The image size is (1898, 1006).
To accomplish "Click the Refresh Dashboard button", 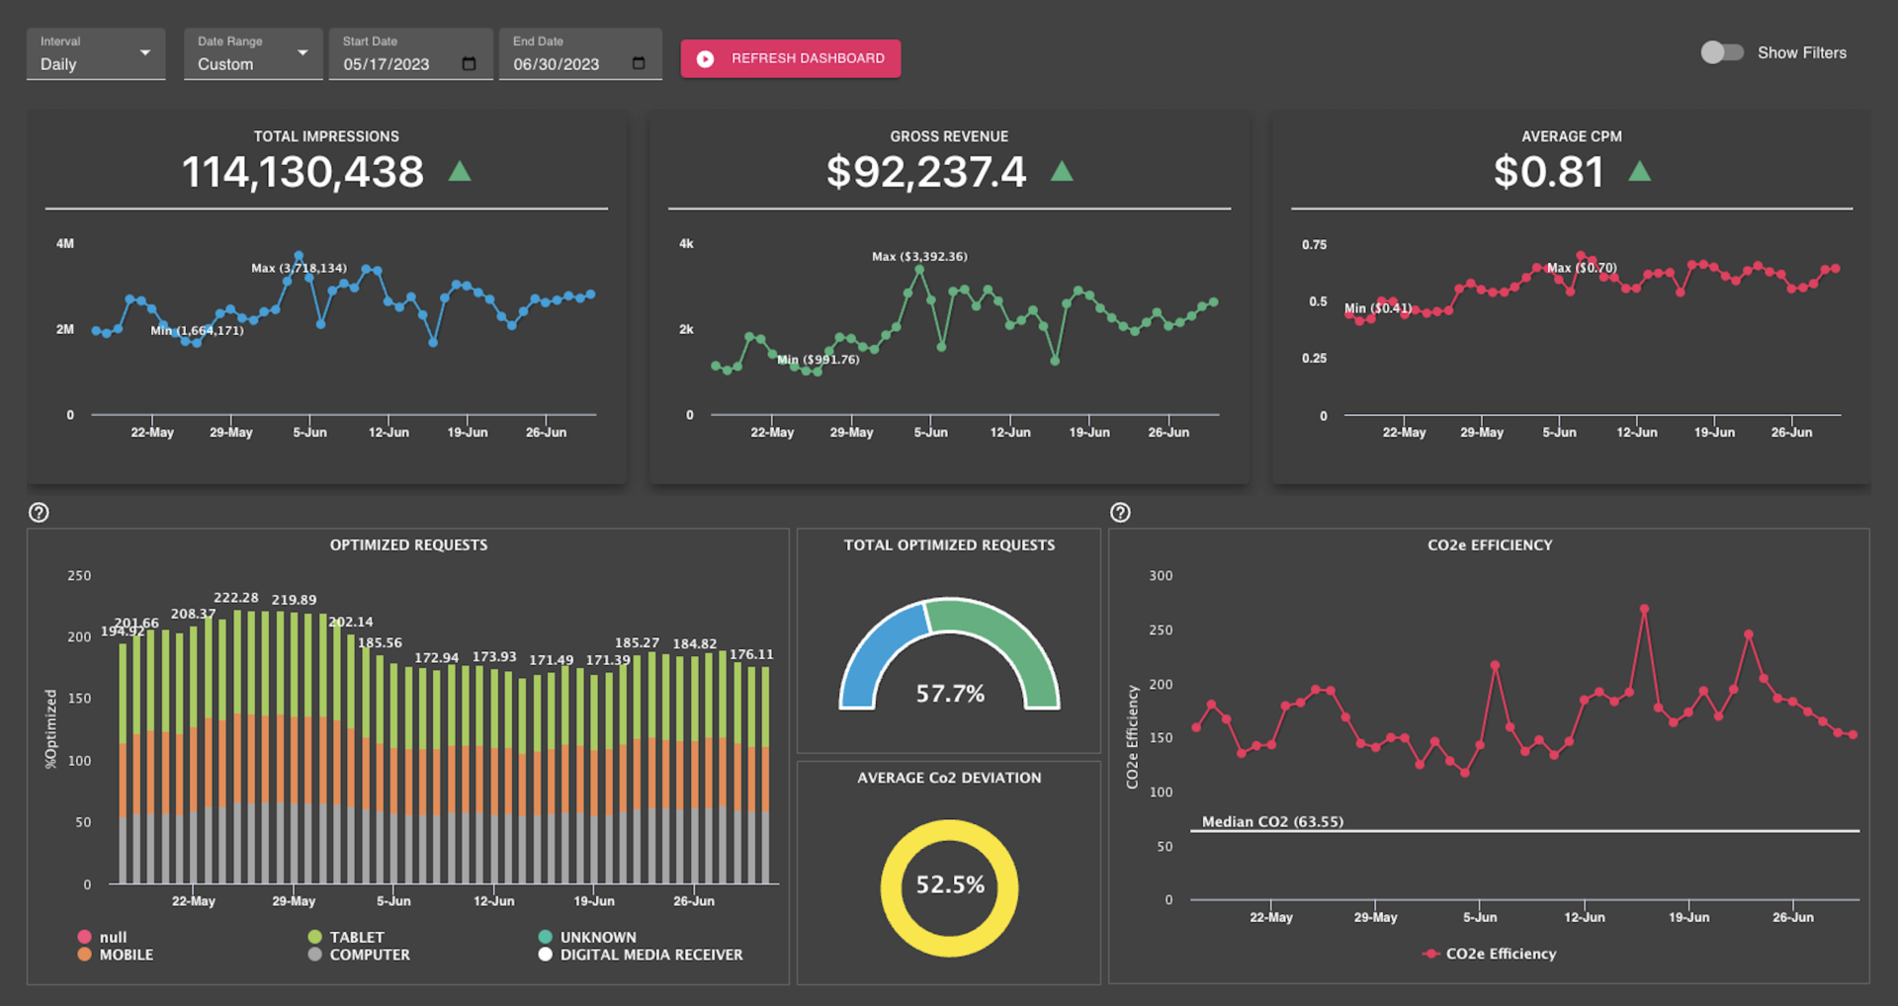I will point(791,58).
